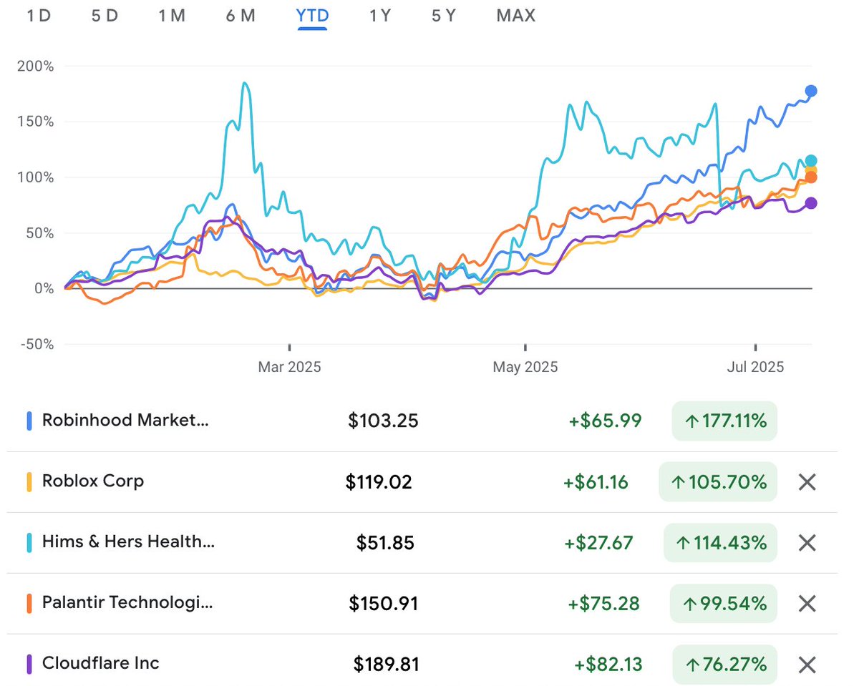Click the Robinhood price $103.25
The image size is (859, 686).
pos(383,421)
